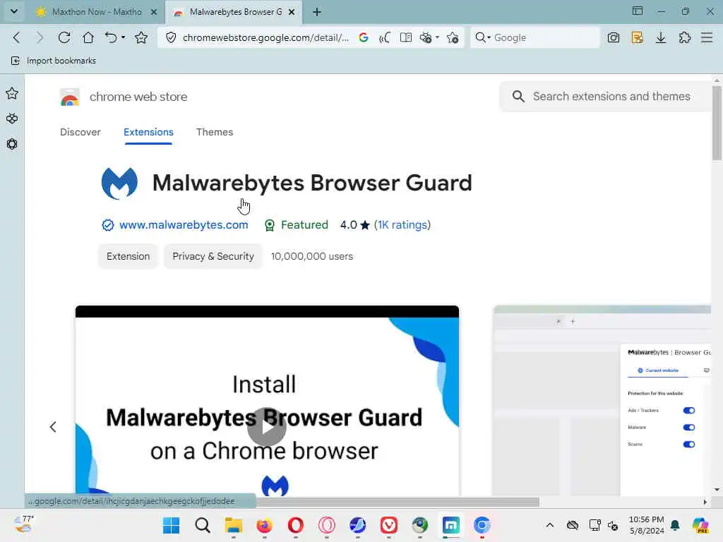Open the 1K ratings link

[x=402, y=225]
